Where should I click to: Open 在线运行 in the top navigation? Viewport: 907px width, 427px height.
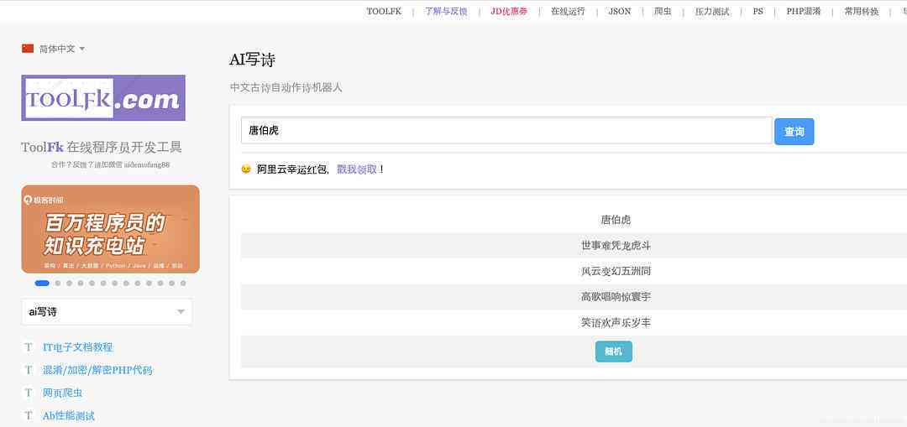pos(568,11)
